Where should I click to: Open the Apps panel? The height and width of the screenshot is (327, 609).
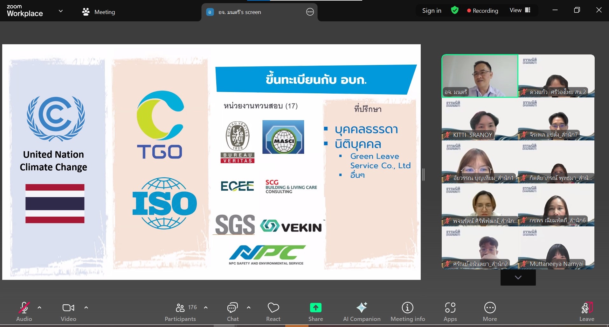tap(450, 311)
